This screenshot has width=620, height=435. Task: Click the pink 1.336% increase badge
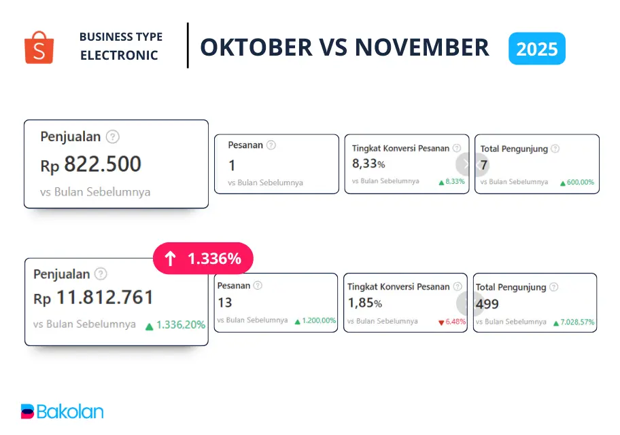[x=203, y=259]
